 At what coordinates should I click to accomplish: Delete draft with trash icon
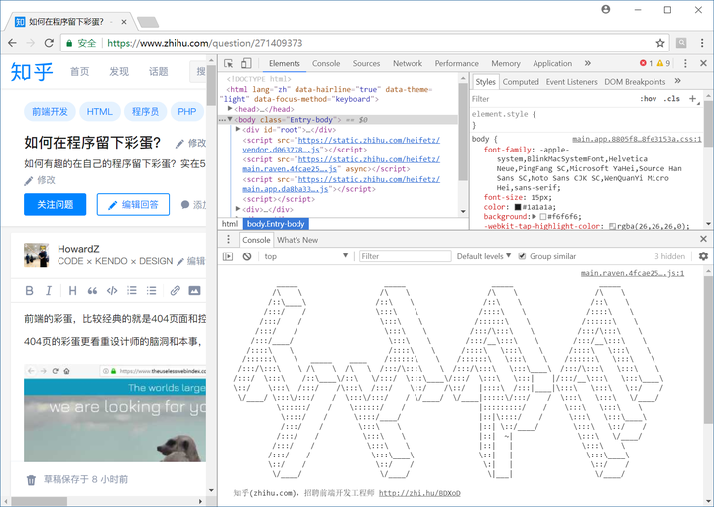pyautogui.click(x=31, y=480)
